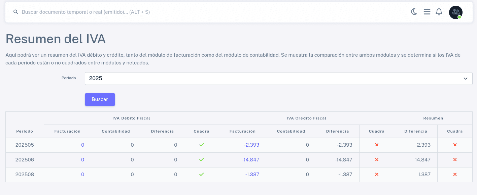477x195 pixels.
Task: Click the green checkmark for period 202505
Action: click(201, 145)
